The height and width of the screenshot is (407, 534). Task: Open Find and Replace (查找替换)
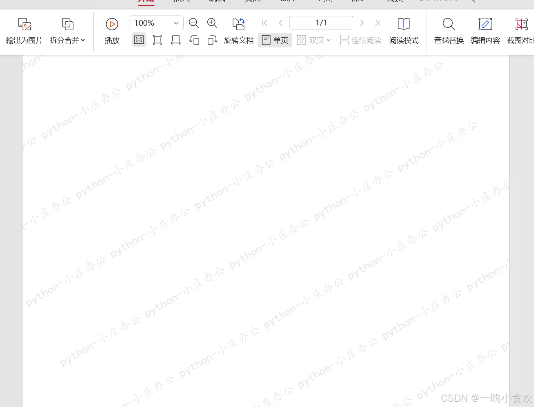click(x=449, y=31)
